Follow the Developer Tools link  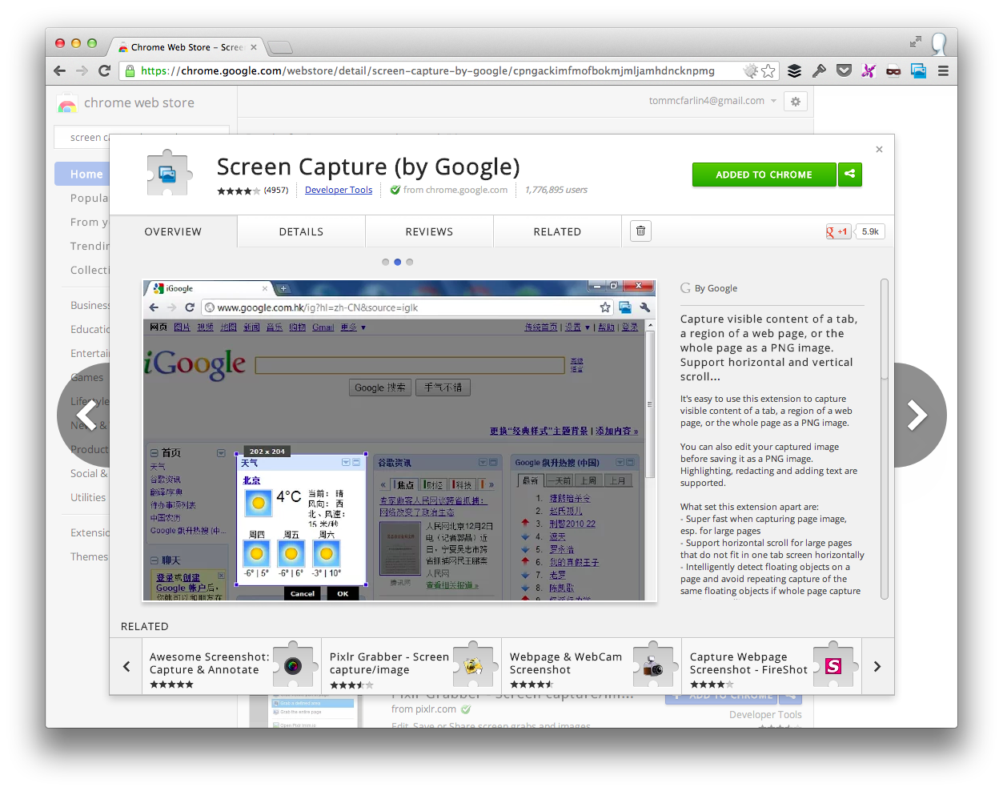[339, 190]
